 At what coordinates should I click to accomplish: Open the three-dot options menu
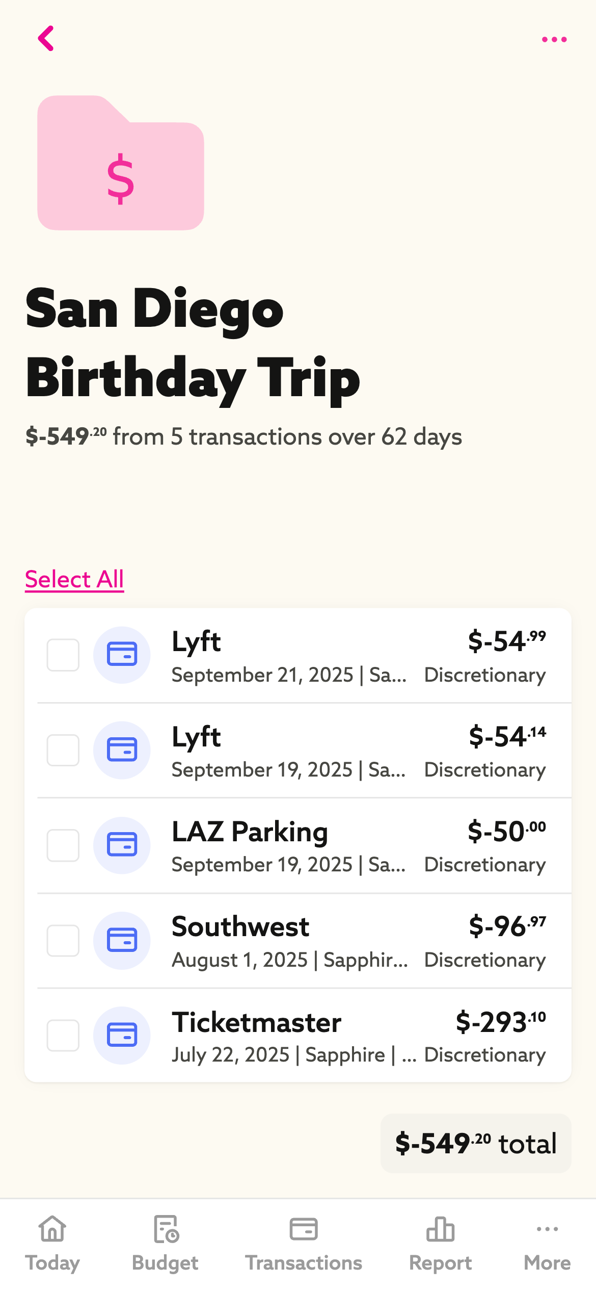pyautogui.click(x=554, y=39)
